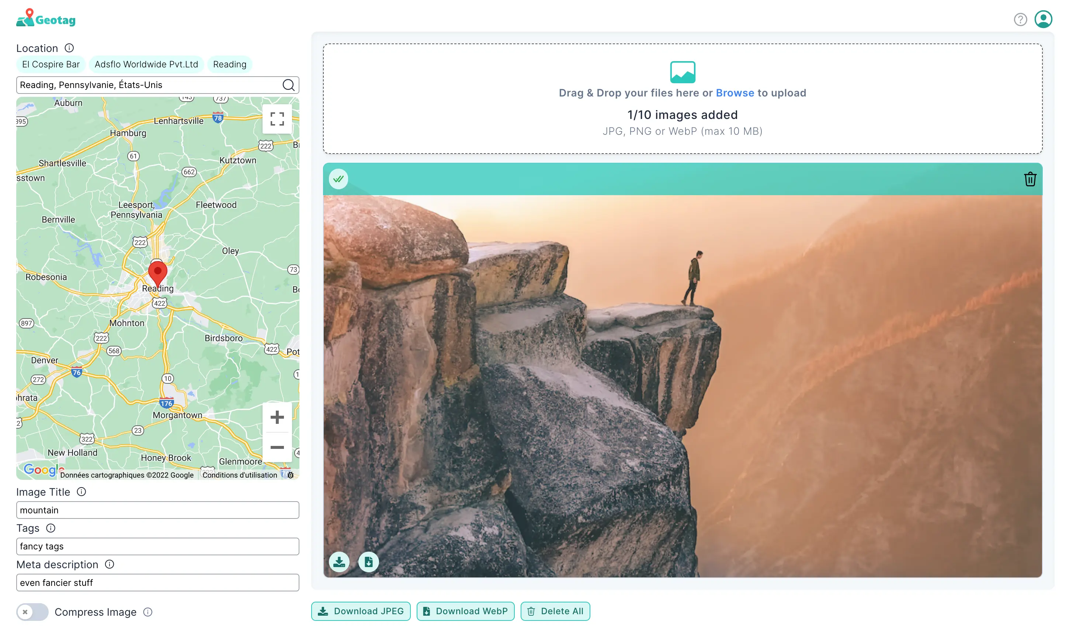Click Delete All button
Viewport: 1073px width, 640px height.
[555, 611]
